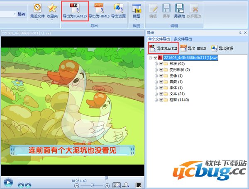Expand the 形状 (92) folder
Screen dimensions: 249x189
(x=156, y=64)
